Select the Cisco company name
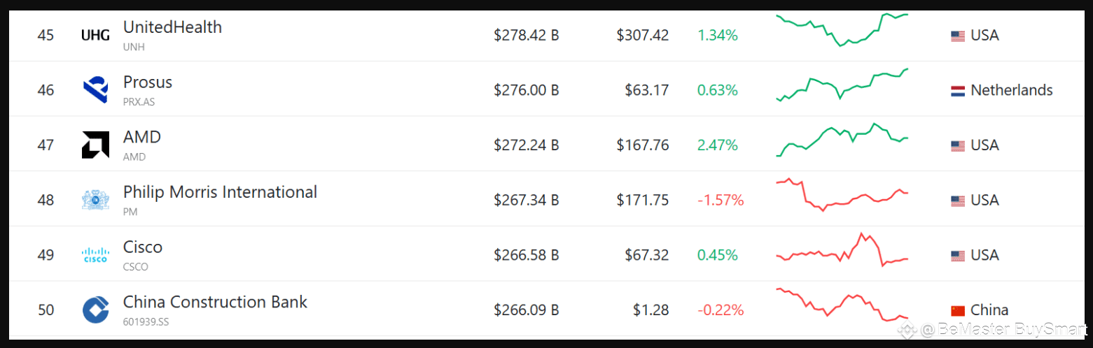 pos(143,247)
